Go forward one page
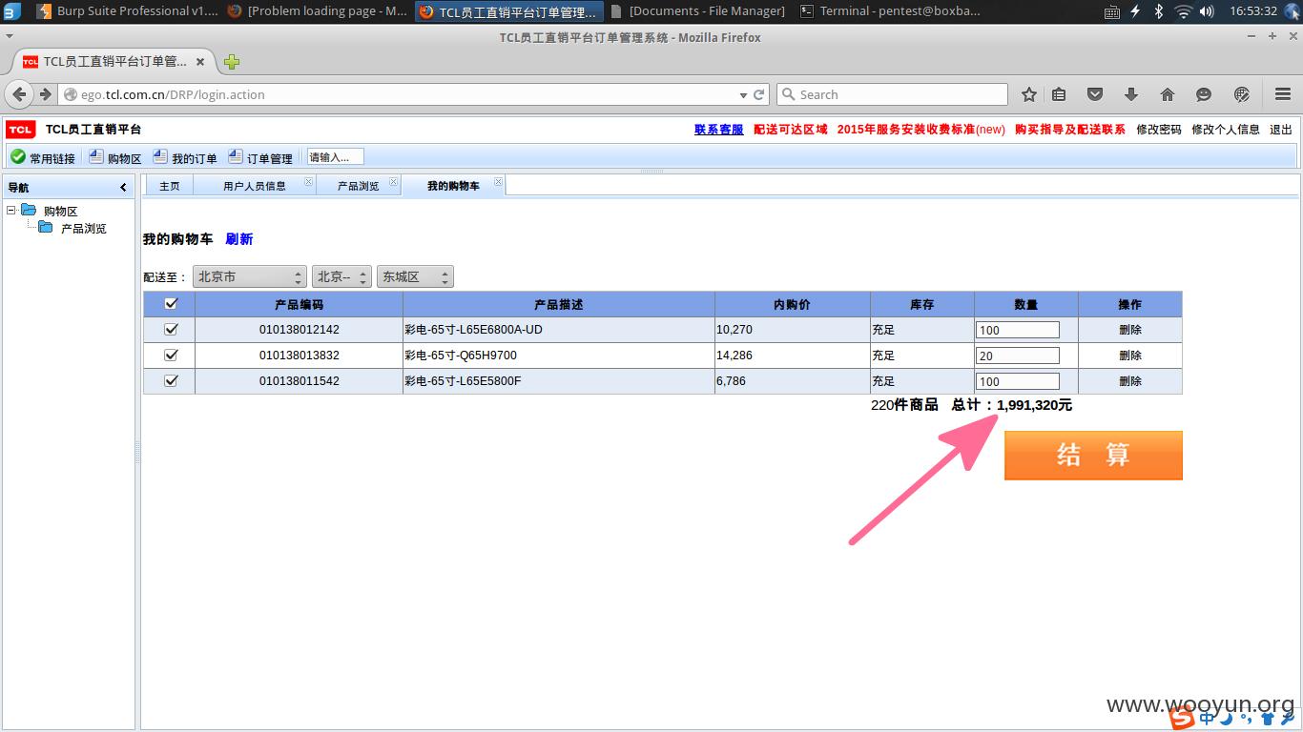The image size is (1303, 732). click(45, 94)
